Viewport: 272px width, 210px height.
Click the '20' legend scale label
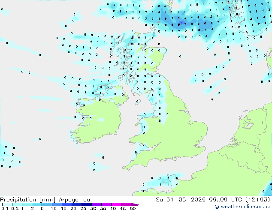(x=73, y=208)
